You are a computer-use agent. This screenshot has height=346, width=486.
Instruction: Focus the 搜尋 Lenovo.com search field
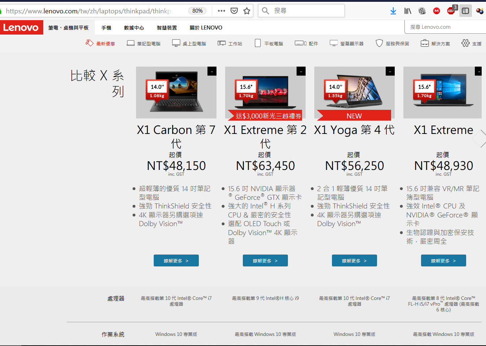coord(446,27)
